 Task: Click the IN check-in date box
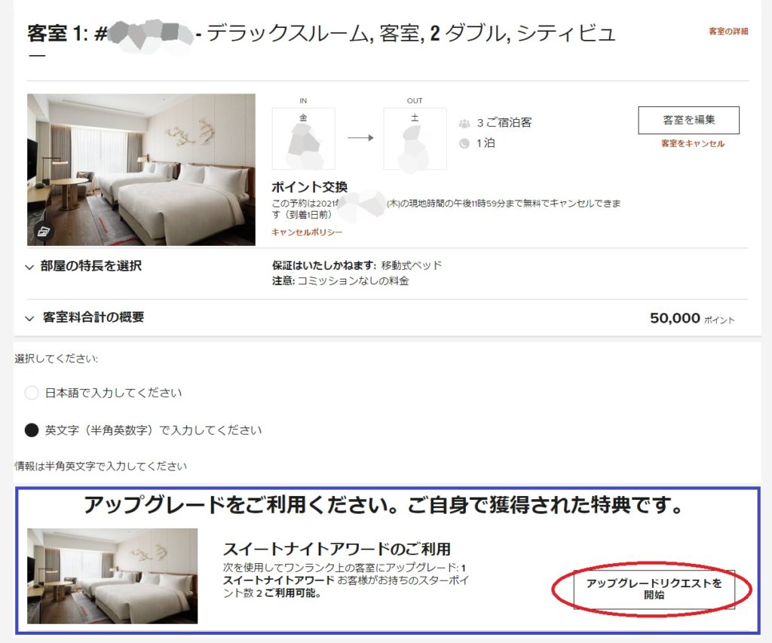click(x=303, y=139)
